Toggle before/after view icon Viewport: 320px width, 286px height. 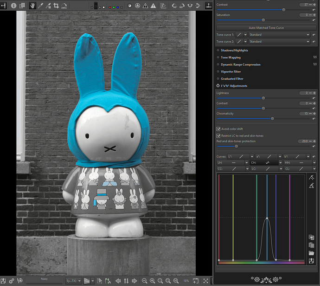(x=22, y=6)
